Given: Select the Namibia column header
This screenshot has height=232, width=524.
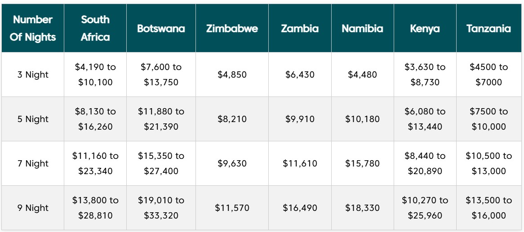Looking at the screenshot, I should 363,28.
